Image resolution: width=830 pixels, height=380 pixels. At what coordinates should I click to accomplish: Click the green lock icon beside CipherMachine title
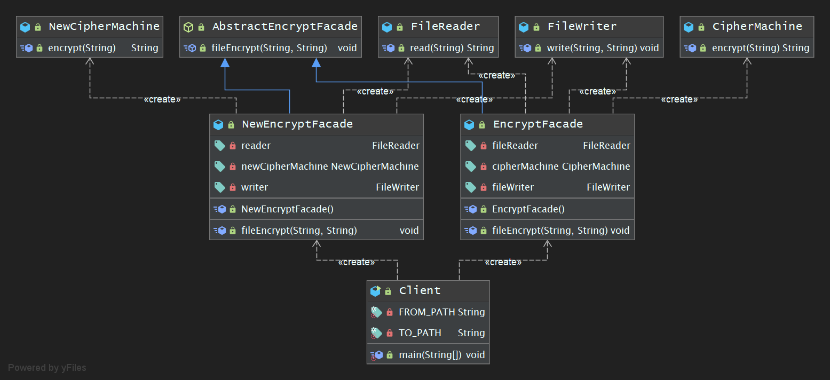(703, 27)
